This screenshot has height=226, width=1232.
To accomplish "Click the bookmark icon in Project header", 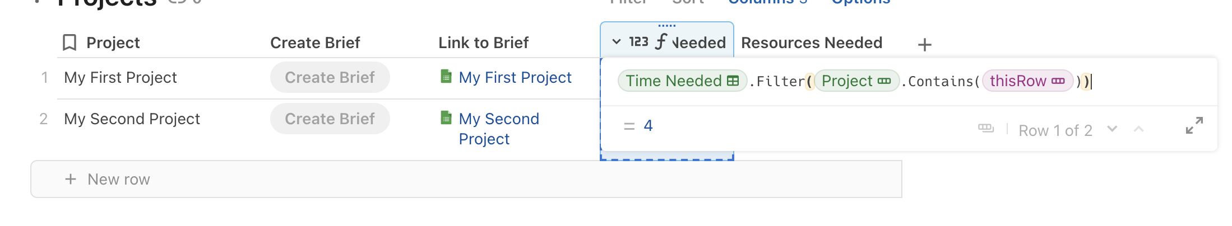I will (x=70, y=43).
